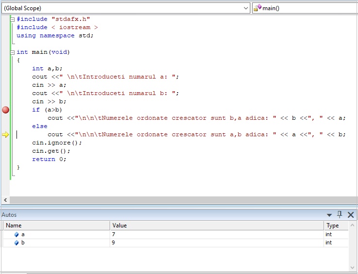The width and height of the screenshot is (358, 274).
Task: Click the Autos panel title
Action: 9,215
